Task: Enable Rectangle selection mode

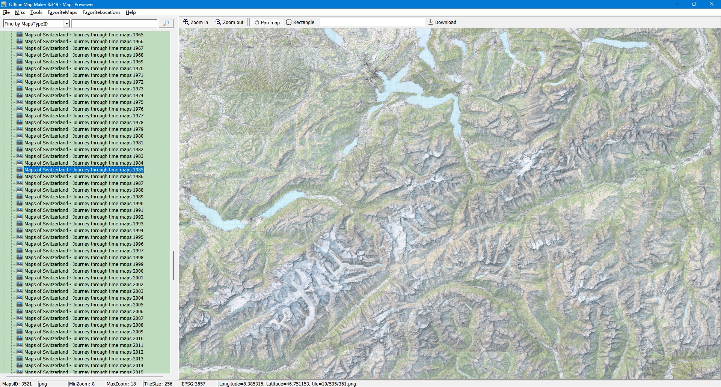Action: (x=300, y=22)
